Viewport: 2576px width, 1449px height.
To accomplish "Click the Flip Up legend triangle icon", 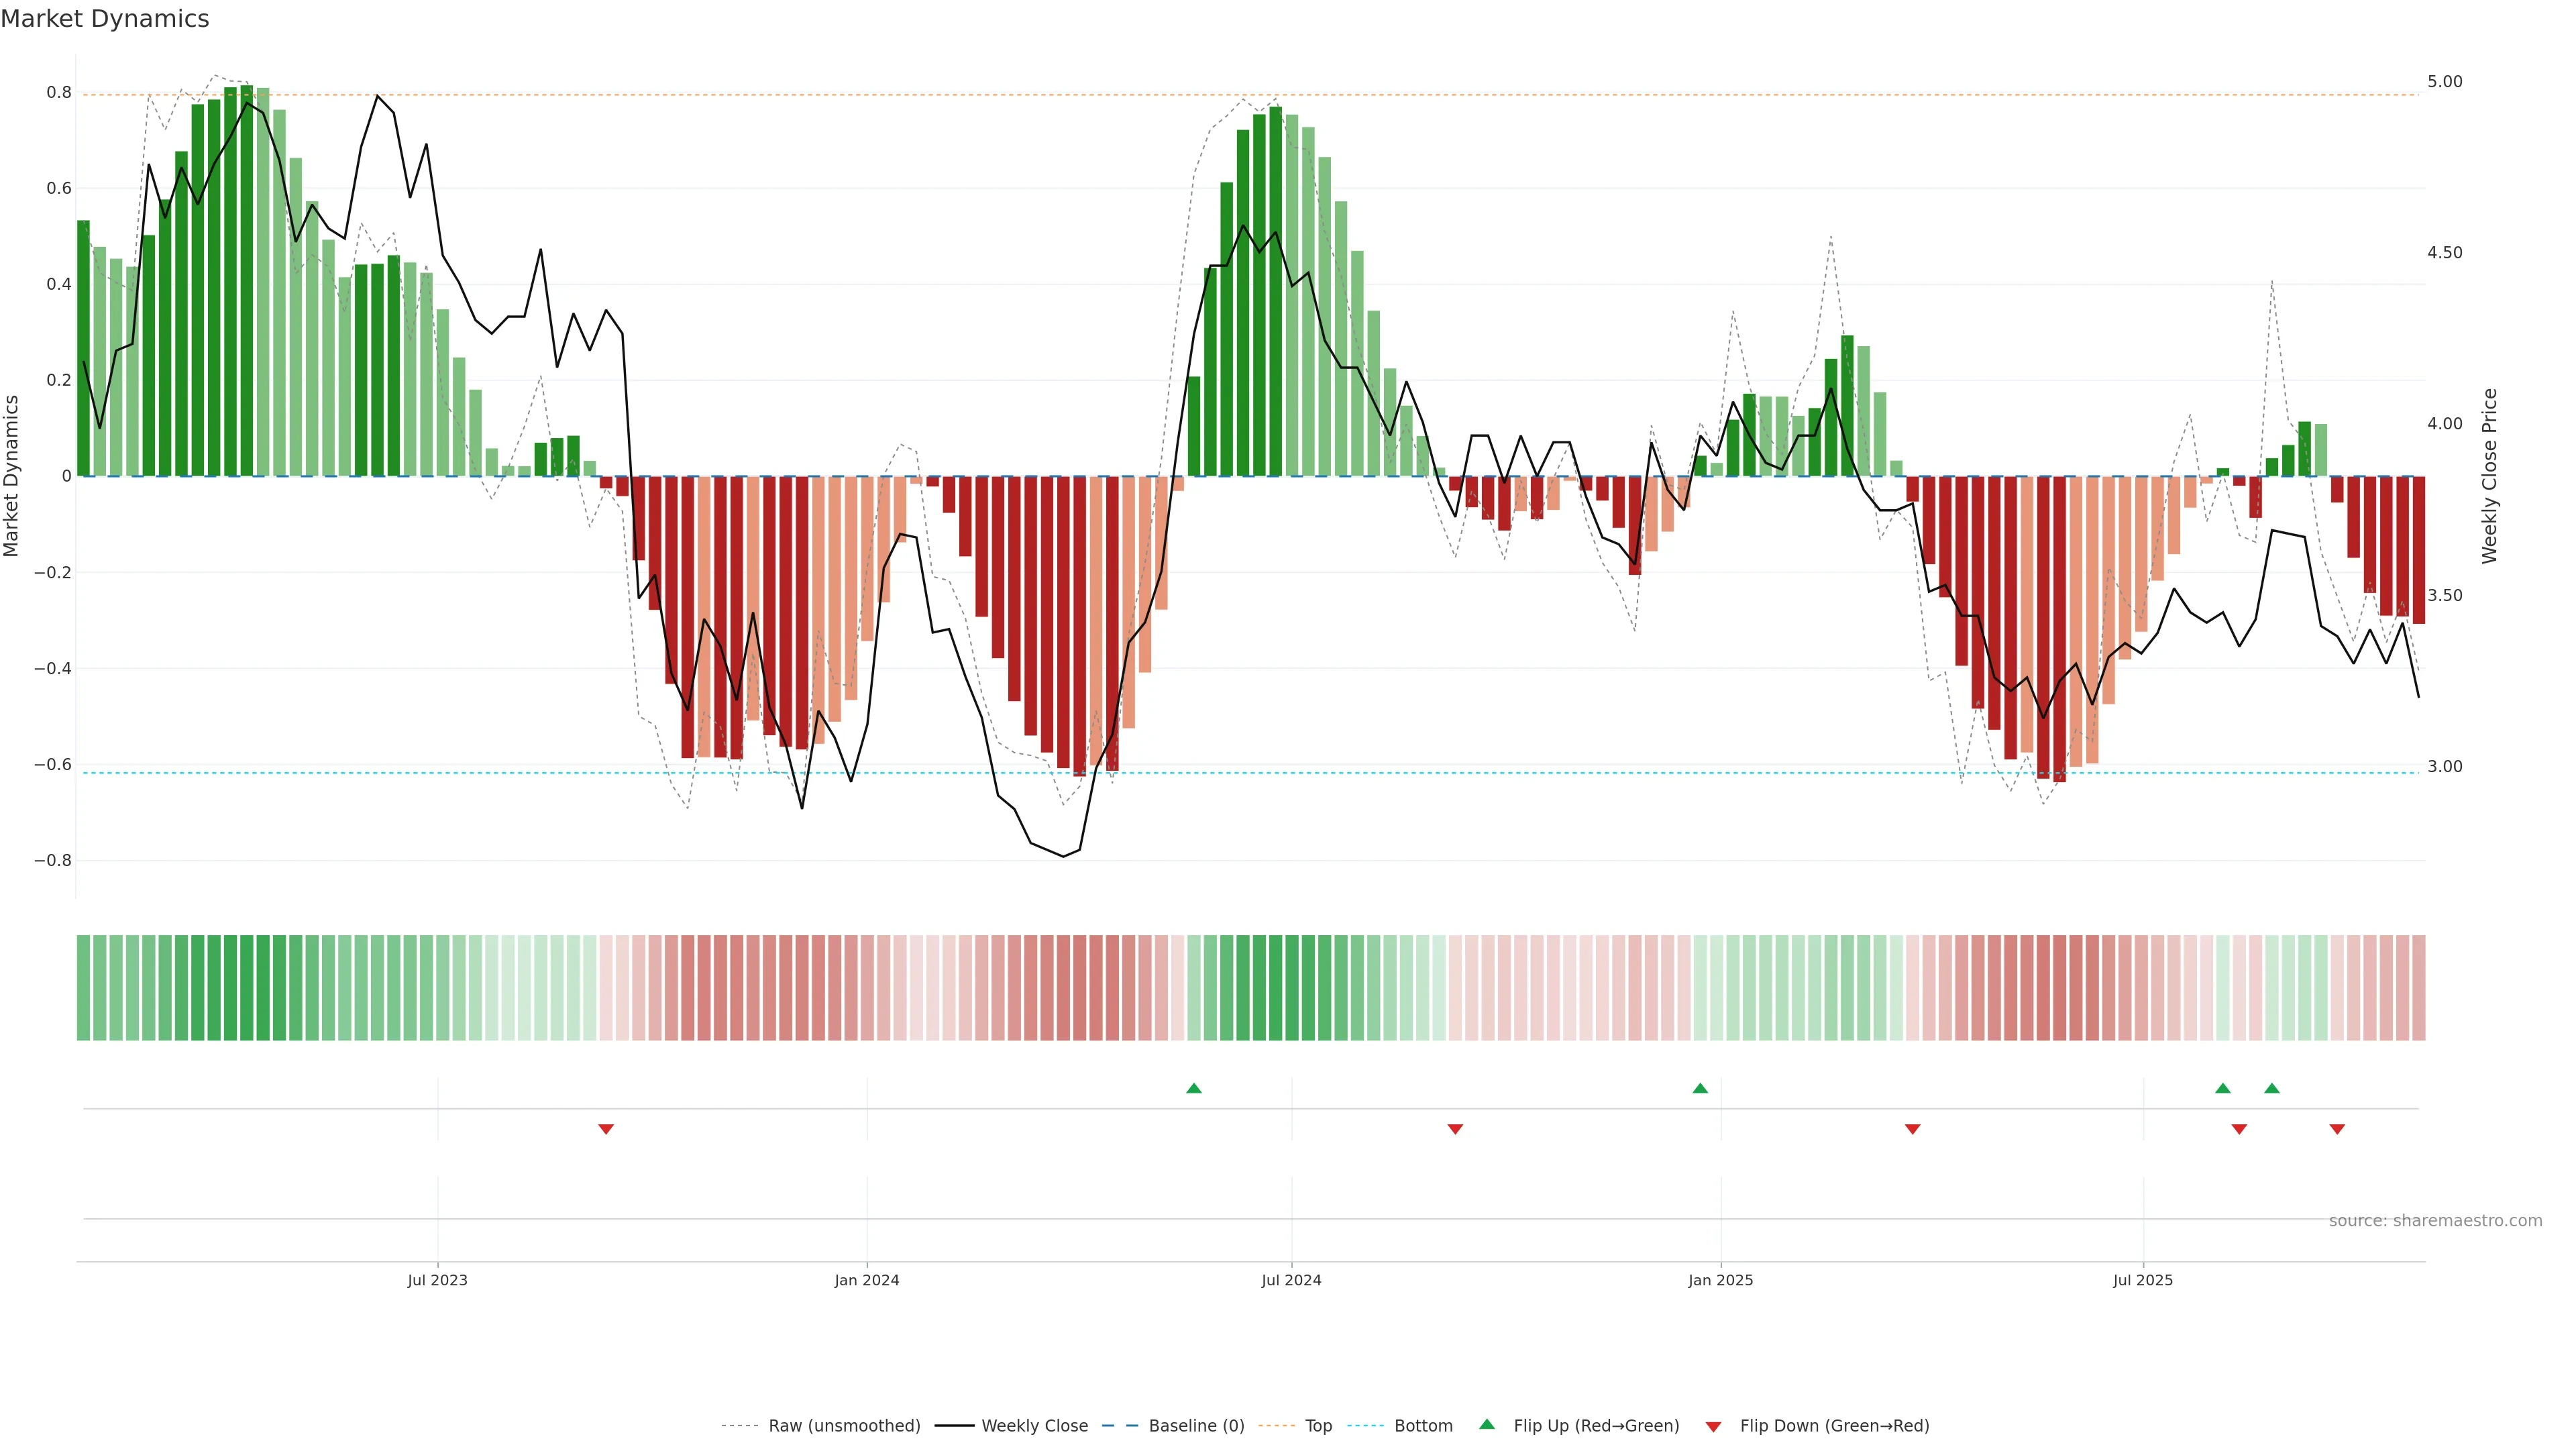I will (x=1487, y=1424).
